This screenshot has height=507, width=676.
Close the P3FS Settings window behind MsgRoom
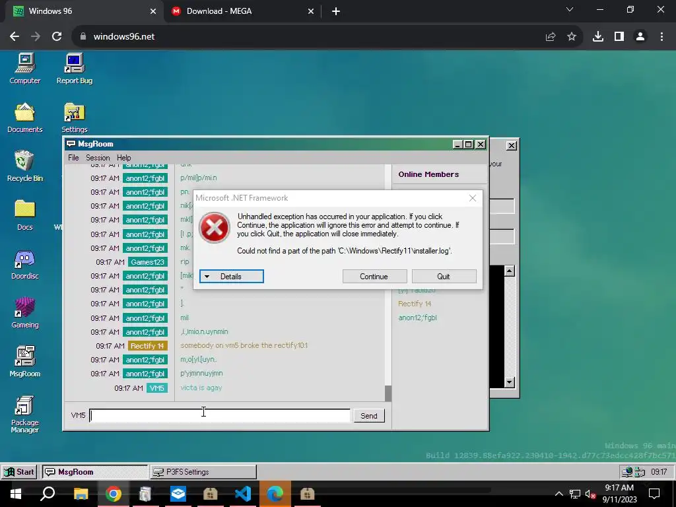(x=512, y=146)
